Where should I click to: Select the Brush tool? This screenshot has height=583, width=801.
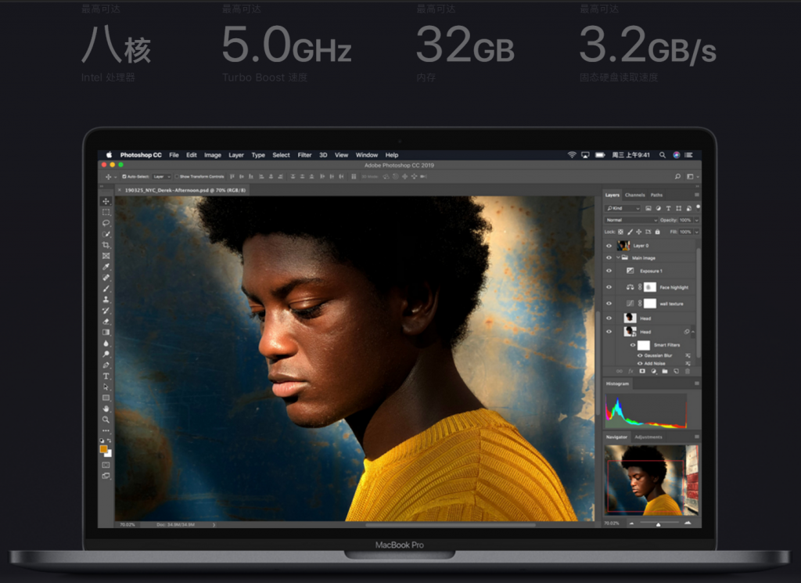pos(106,289)
